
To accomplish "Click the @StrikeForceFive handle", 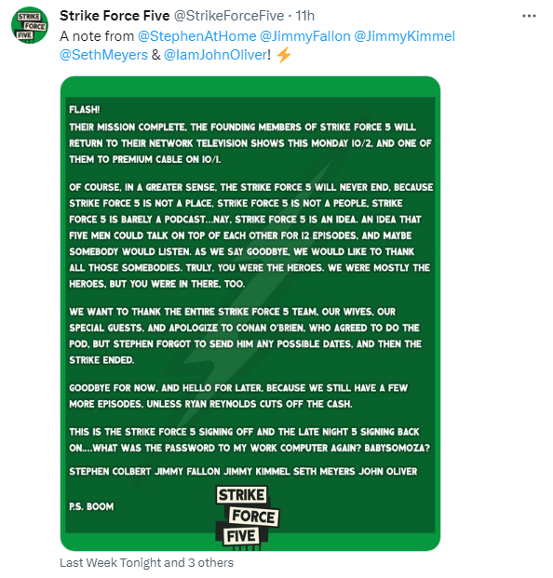I will click(229, 16).
